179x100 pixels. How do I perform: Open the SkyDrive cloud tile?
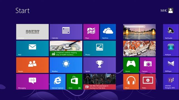point(108,32)
